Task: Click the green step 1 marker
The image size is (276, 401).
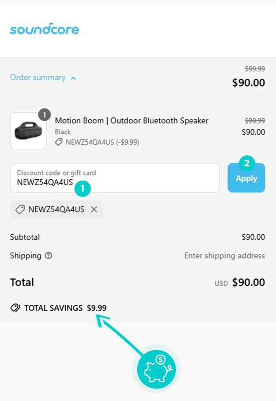Action: click(x=83, y=189)
